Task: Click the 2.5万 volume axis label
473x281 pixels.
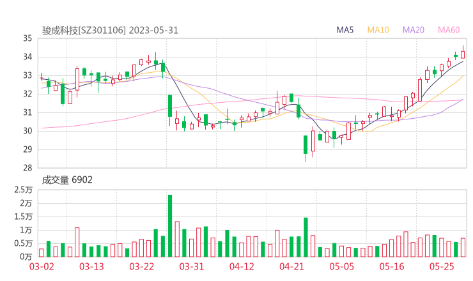Action: click(23, 190)
